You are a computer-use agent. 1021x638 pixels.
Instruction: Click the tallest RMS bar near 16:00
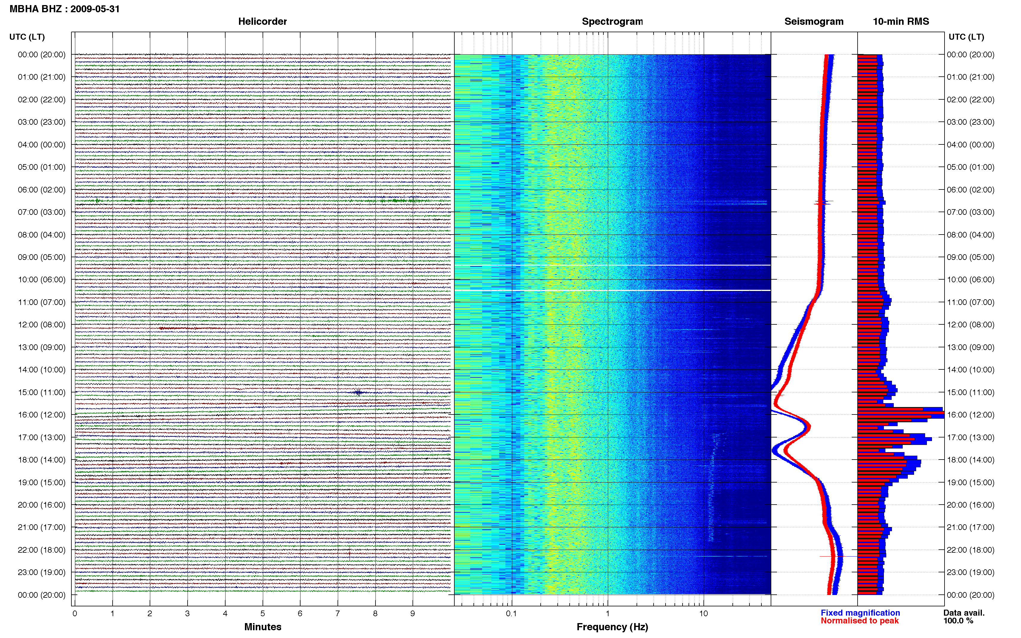click(901, 413)
